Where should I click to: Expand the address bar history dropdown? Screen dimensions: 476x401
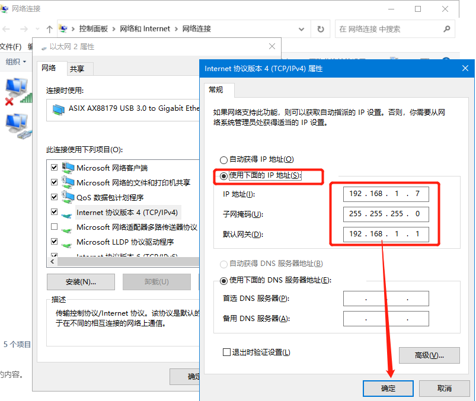point(302,29)
